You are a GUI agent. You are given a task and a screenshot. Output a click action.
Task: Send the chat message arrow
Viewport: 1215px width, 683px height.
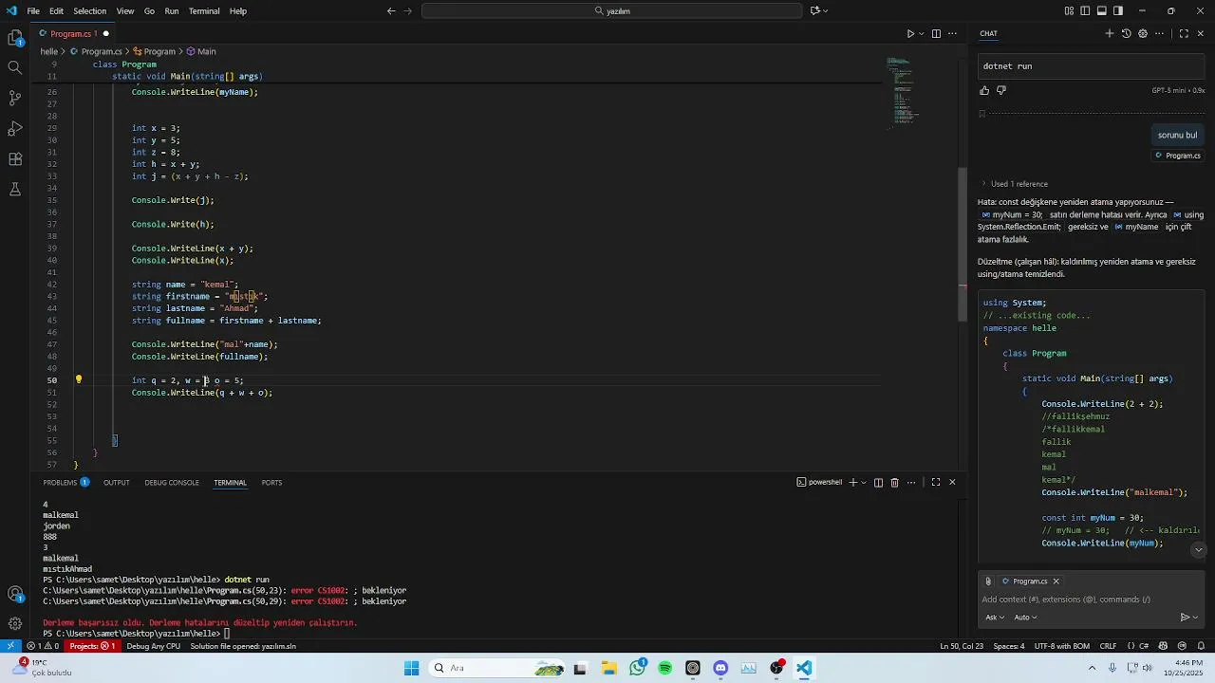tap(1184, 617)
